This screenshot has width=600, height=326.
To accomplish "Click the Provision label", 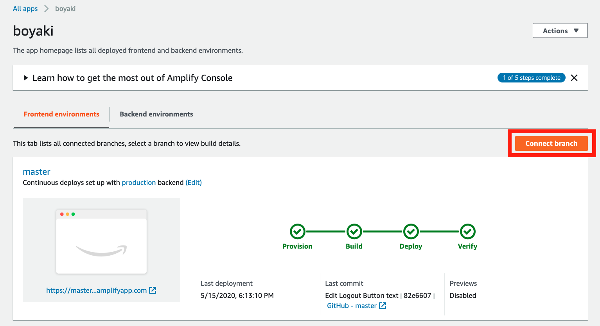I will [x=297, y=246].
